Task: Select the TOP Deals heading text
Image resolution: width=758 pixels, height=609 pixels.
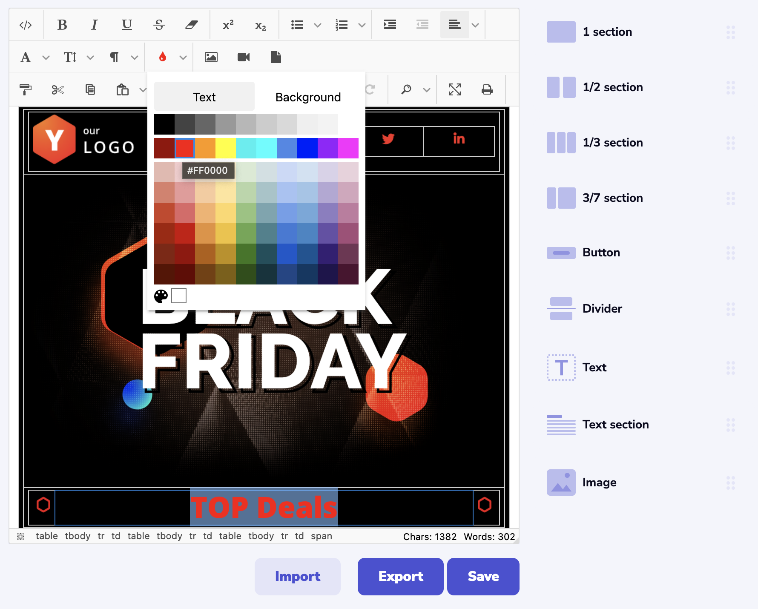Action: point(264,507)
